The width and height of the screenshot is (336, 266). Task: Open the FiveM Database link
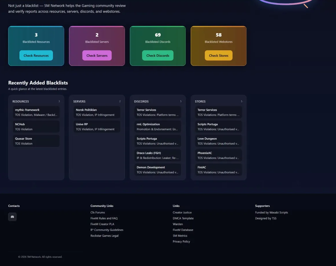pos(183,230)
